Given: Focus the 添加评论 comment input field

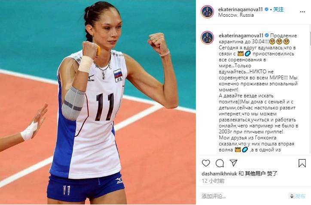Looking at the screenshot, I should click(244, 196).
